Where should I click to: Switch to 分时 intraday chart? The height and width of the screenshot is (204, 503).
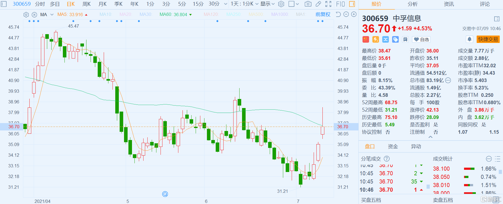coord(40,4)
